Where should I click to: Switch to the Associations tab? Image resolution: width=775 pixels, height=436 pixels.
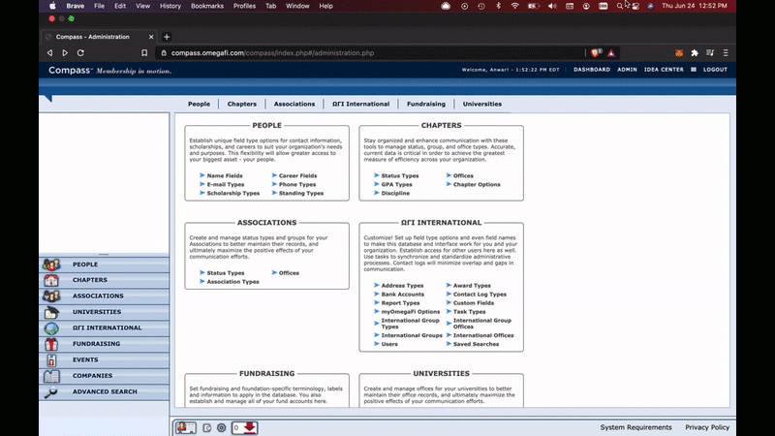pos(294,105)
